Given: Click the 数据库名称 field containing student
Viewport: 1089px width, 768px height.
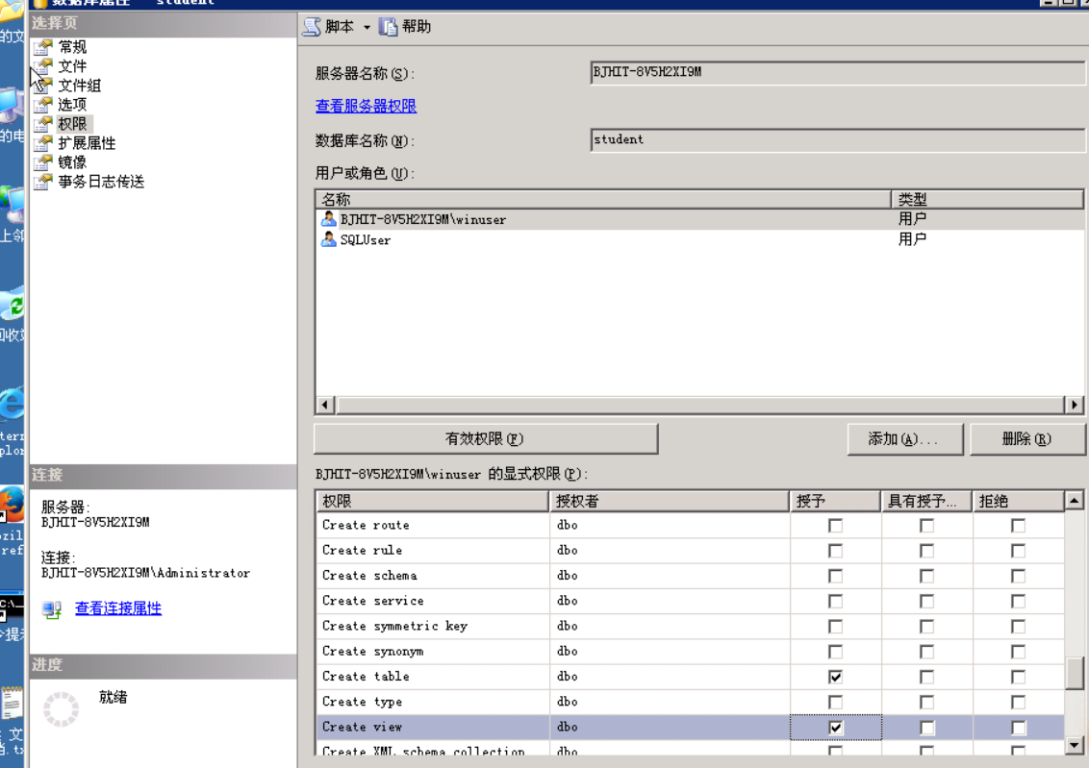Looking at the screenshot, I should (x=838, y=139).
